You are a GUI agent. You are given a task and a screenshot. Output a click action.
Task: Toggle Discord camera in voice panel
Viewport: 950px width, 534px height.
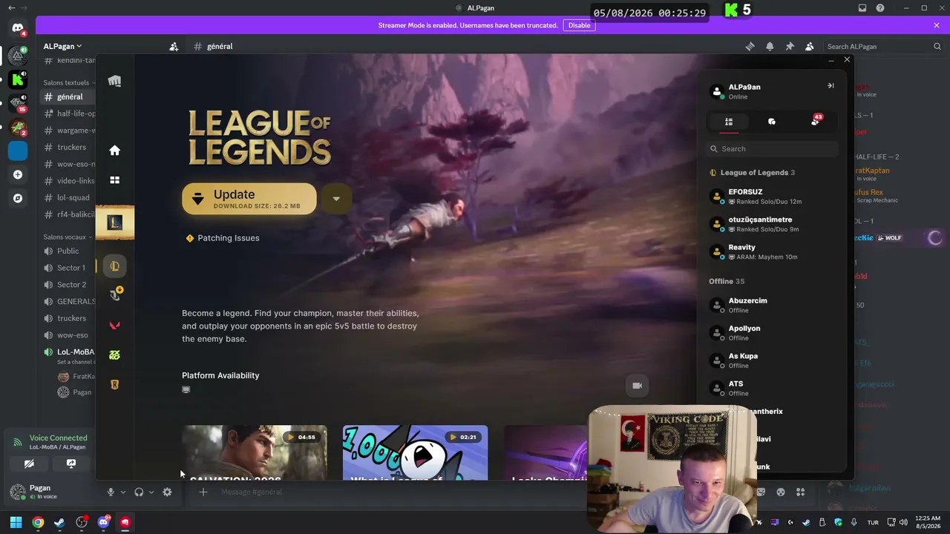29,464
